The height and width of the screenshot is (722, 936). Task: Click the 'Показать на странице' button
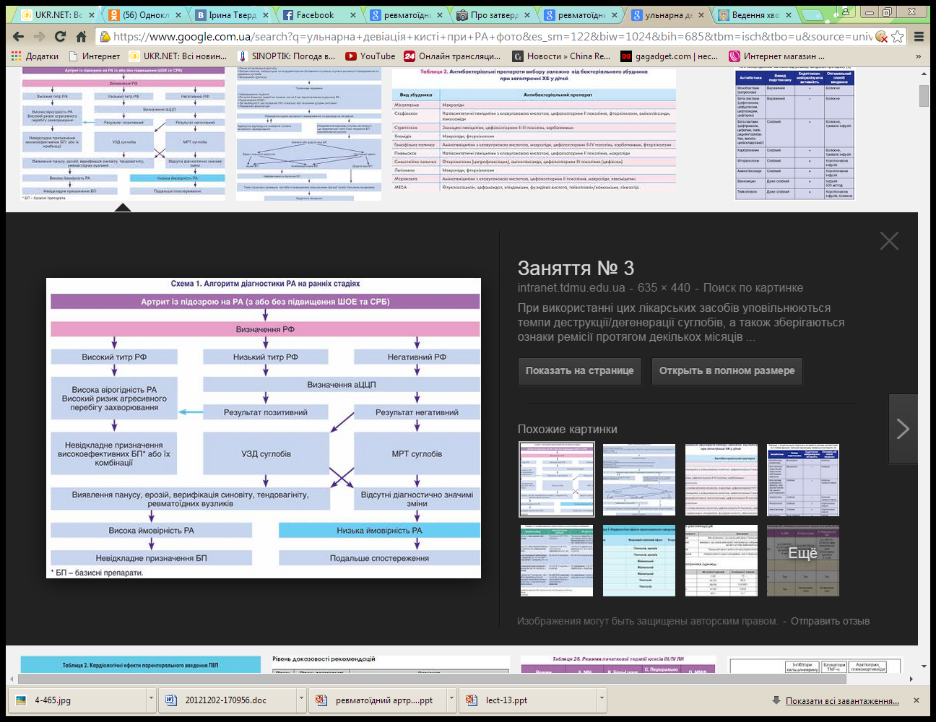pos(579,370)
